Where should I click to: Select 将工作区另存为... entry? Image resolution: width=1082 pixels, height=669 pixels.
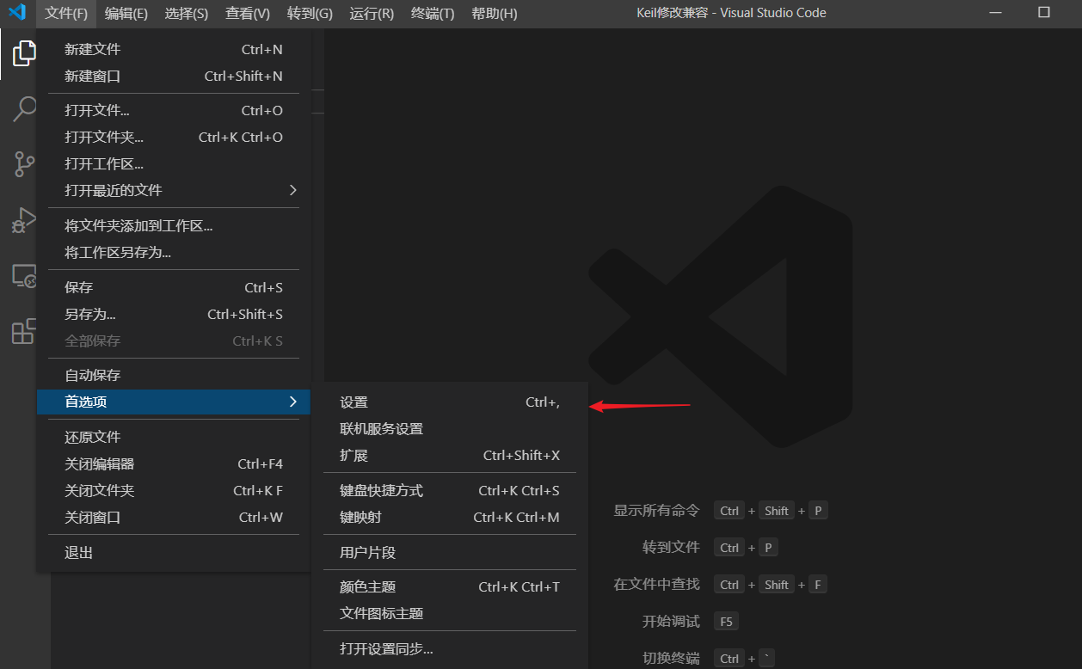[x=174, y=253]
